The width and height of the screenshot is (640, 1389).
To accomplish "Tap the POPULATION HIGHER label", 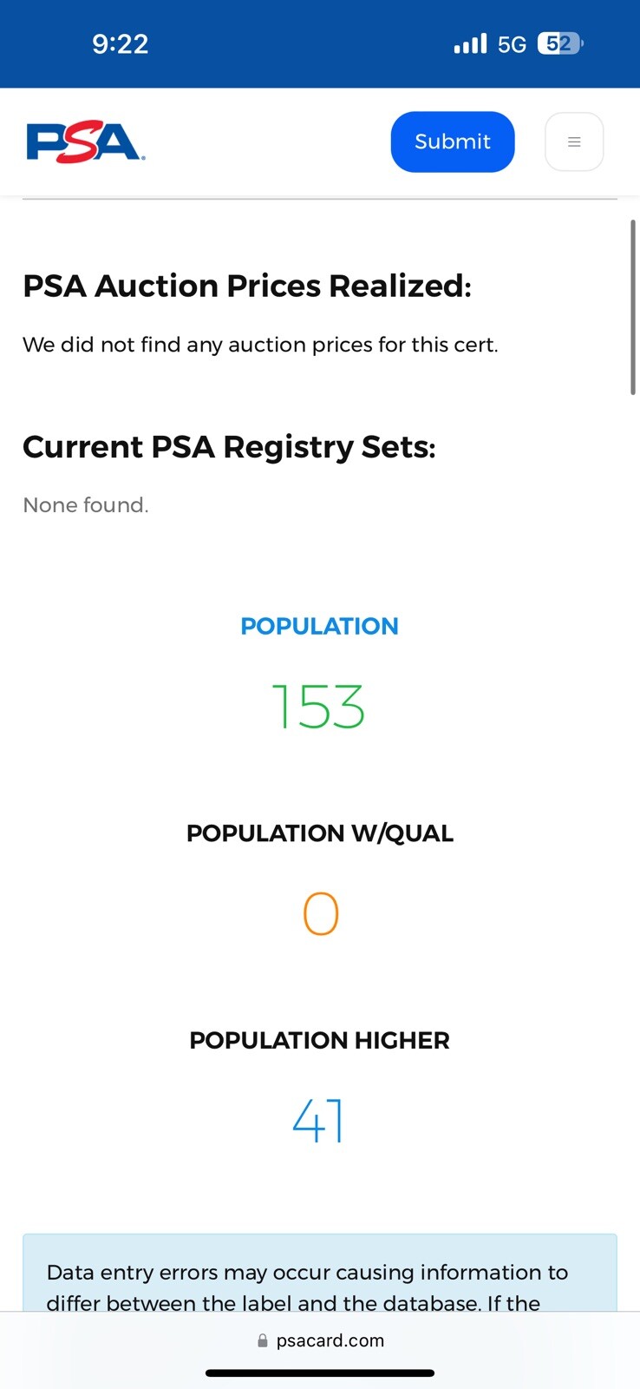I will [x=319, y=1040].
